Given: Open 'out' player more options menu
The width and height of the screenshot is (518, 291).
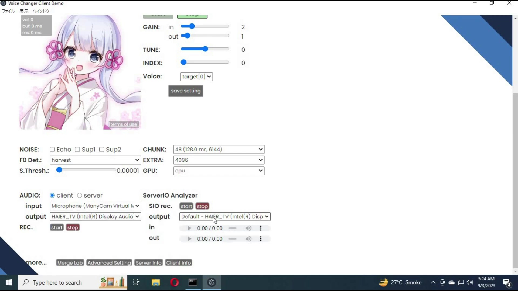Looking at the screenshot, I should [261, 239].
